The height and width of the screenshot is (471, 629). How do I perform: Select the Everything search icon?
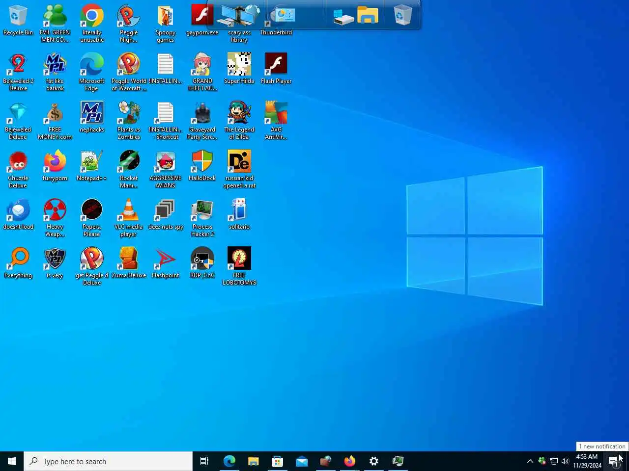[18, 263]
